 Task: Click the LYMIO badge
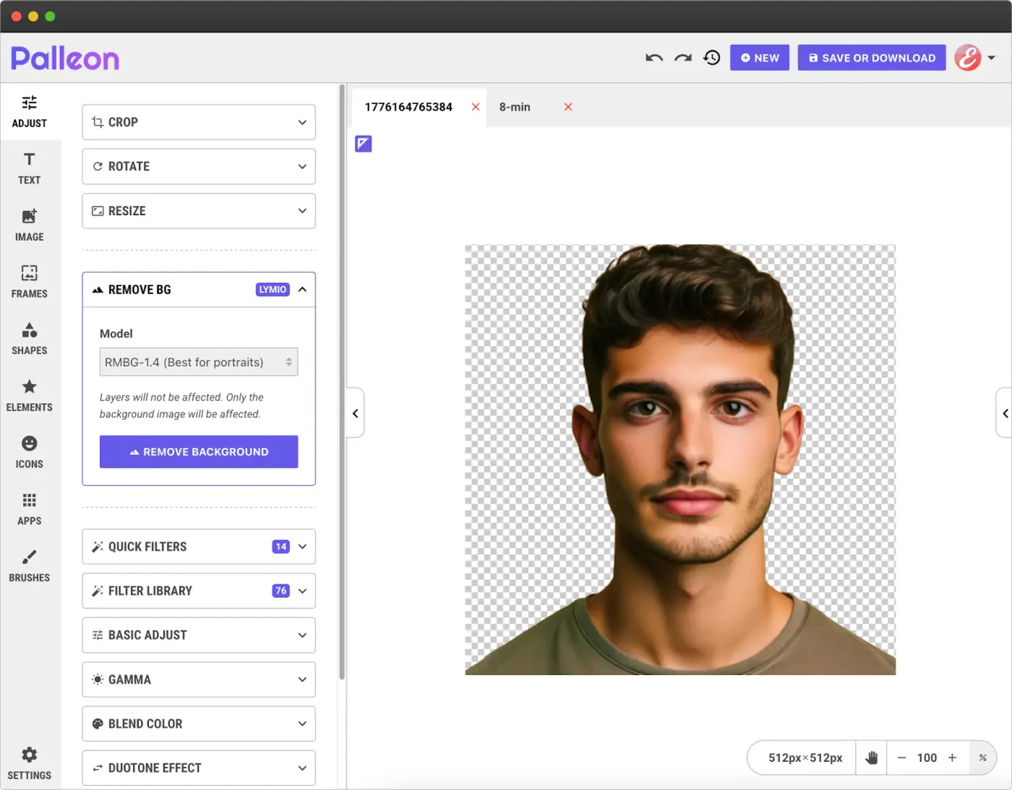tap(273, 290)
